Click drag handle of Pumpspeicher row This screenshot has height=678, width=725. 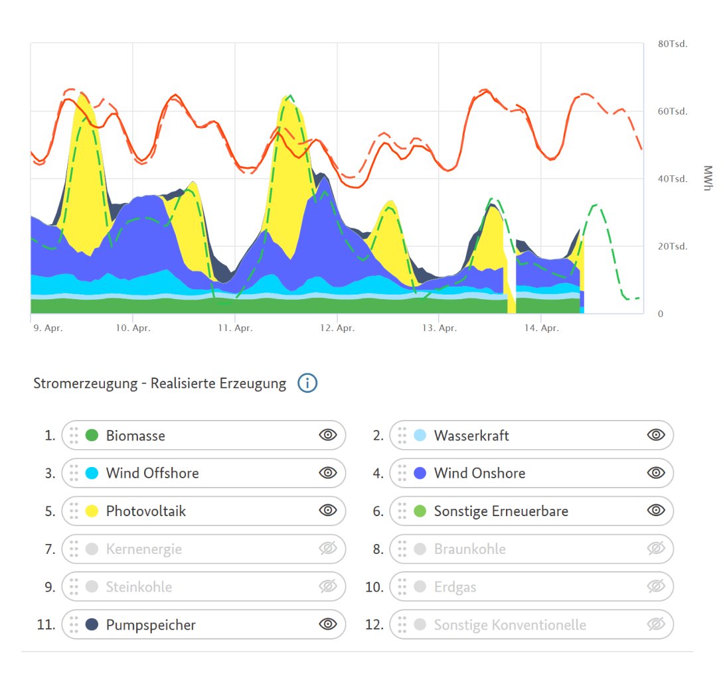tap(74, 625)
